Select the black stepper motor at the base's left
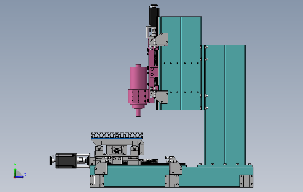 (x=66, y=161)
